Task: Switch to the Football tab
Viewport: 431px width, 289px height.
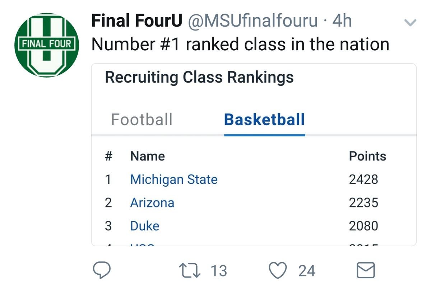Action: point(142,120)
